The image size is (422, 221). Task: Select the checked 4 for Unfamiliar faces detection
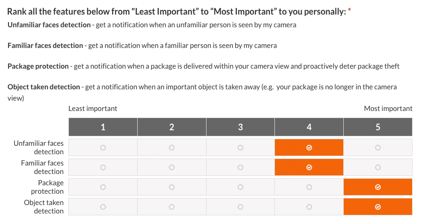pyautogui.click(x=309, y=148)
